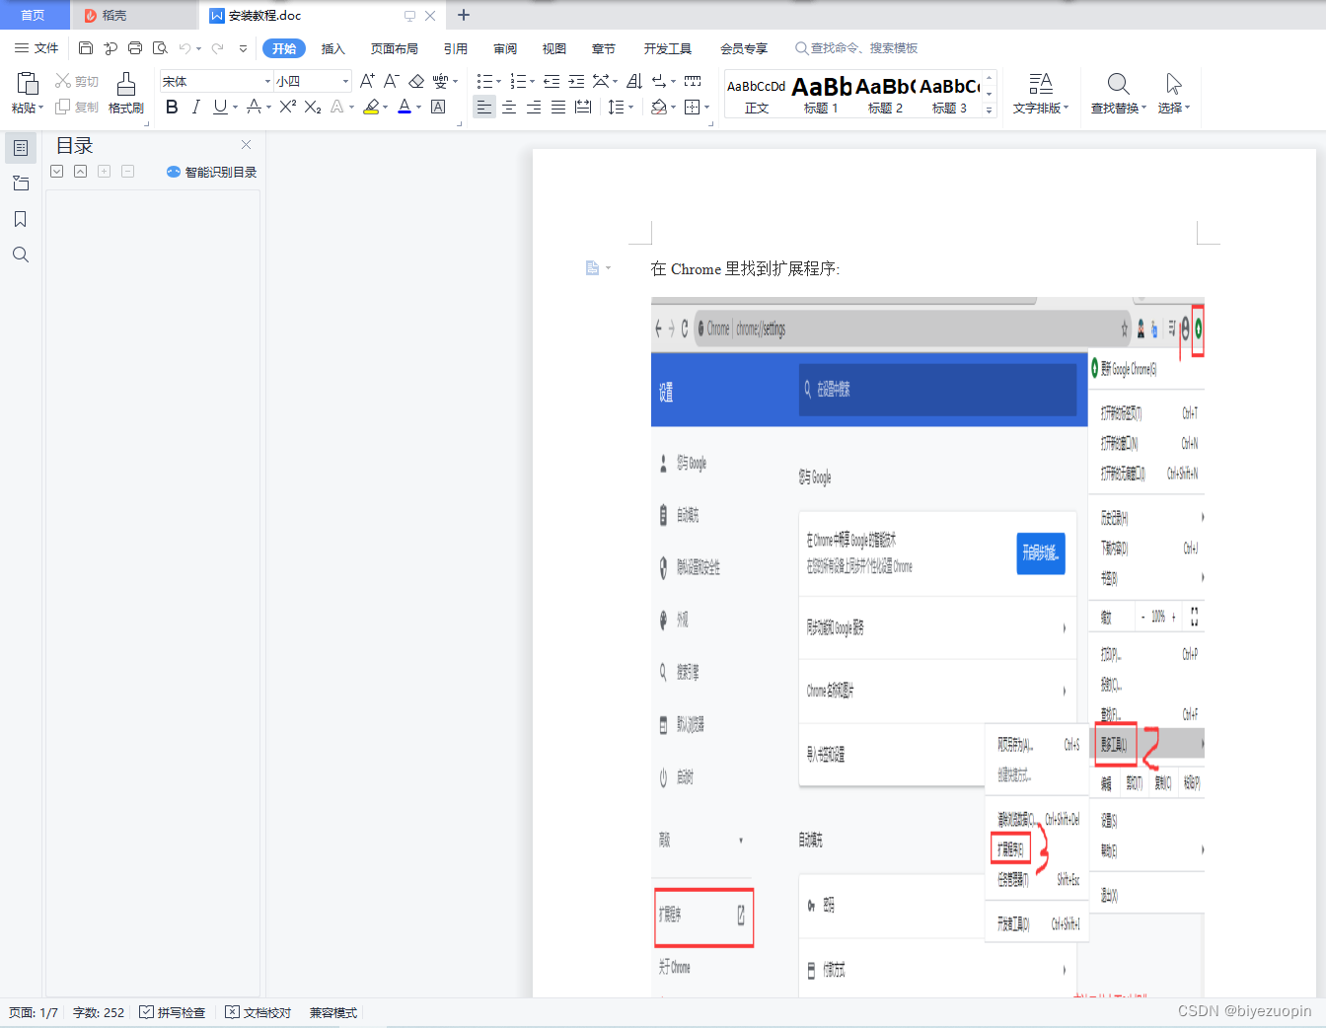Switch to the 引用 (References) tab
Image resolution: width=1326 pixels, height=1028 pixels.
[x=456, y=48]
